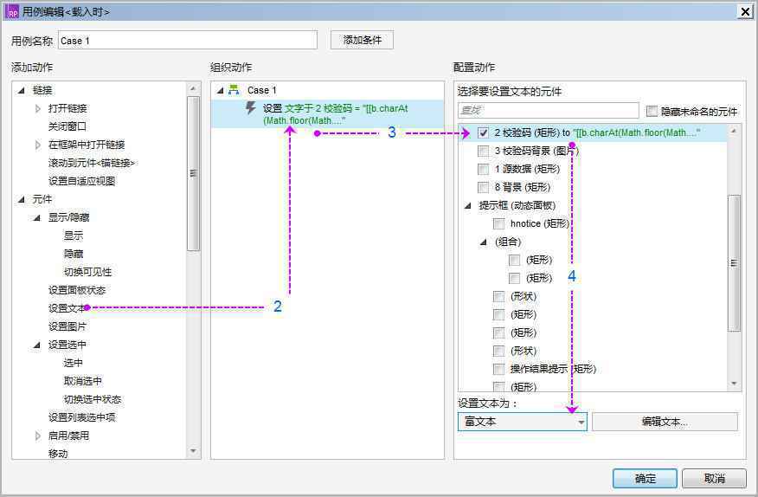The width and height of the screenshot is (758, 497).
Task: Check the '1 源数据 (矩形)' checkbox
Action: click(483, 169)
